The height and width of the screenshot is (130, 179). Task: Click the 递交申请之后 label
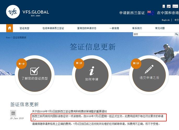[149, 78]
